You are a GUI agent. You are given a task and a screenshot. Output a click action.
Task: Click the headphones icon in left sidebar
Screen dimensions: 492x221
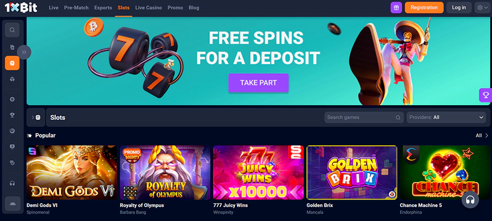tap(12, 183)
